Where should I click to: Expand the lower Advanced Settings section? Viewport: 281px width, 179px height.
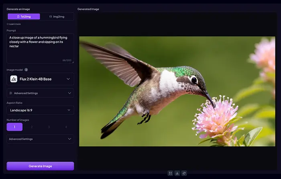(x=40, y=139)
